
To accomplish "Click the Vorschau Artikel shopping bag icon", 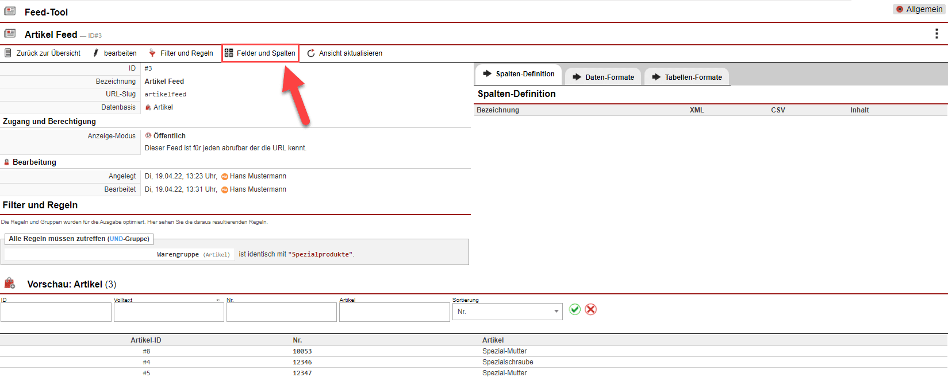I will coord(10,283).
